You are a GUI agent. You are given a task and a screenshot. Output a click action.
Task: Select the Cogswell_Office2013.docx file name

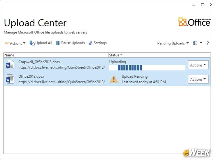[39, 62]
